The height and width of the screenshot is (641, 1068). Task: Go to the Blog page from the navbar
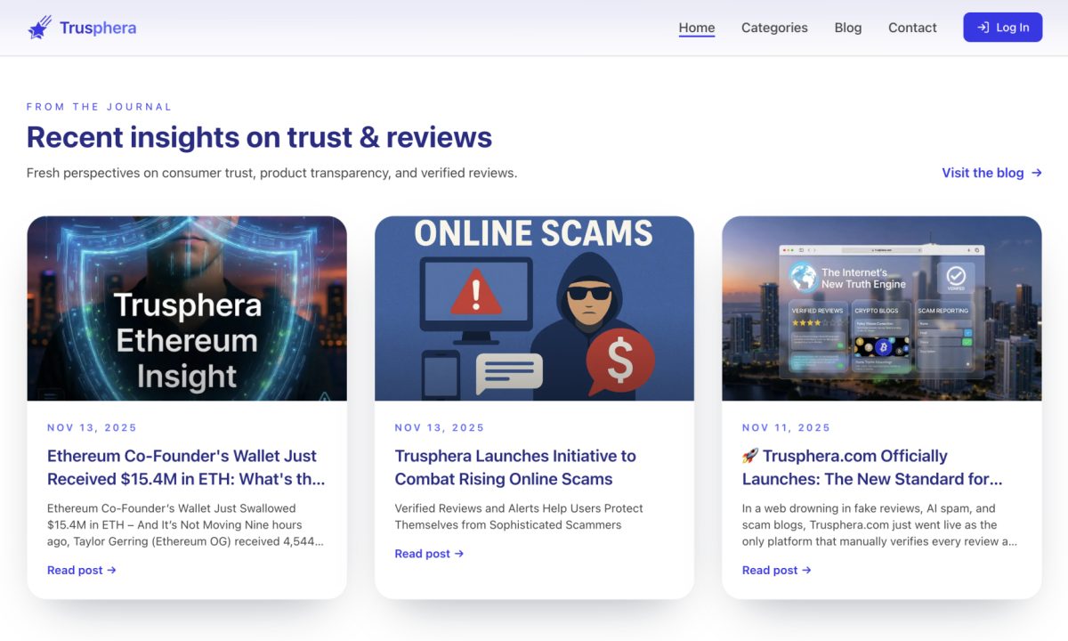[847, 28]
